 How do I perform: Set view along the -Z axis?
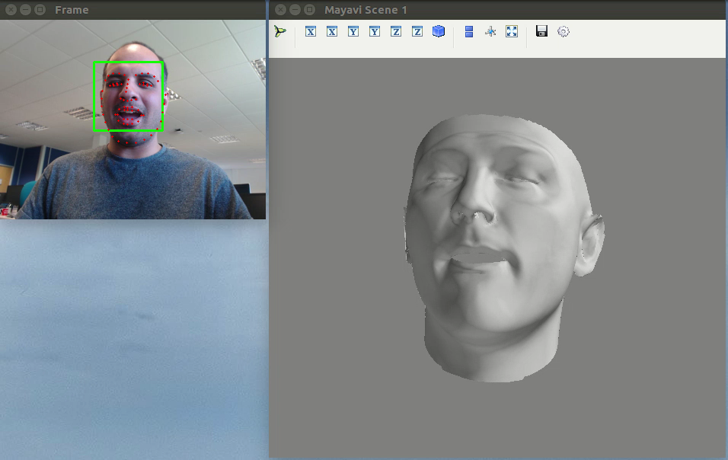pyautogui.click(x=417, y=31)
